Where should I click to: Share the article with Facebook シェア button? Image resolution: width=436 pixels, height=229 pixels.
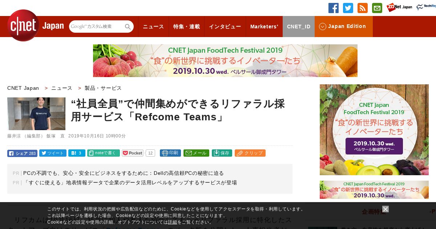tap(22, 153)
